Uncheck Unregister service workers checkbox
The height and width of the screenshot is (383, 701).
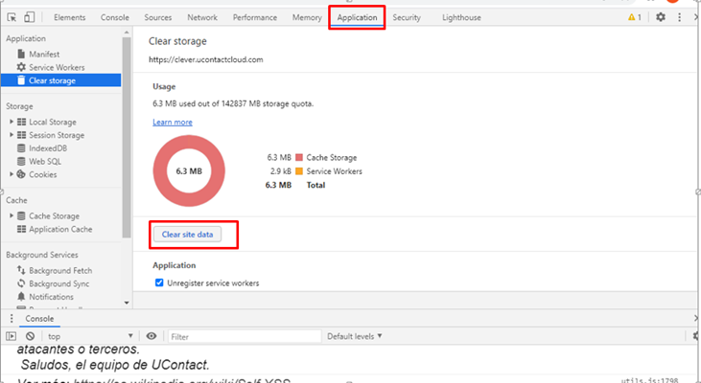pos(159,283)
